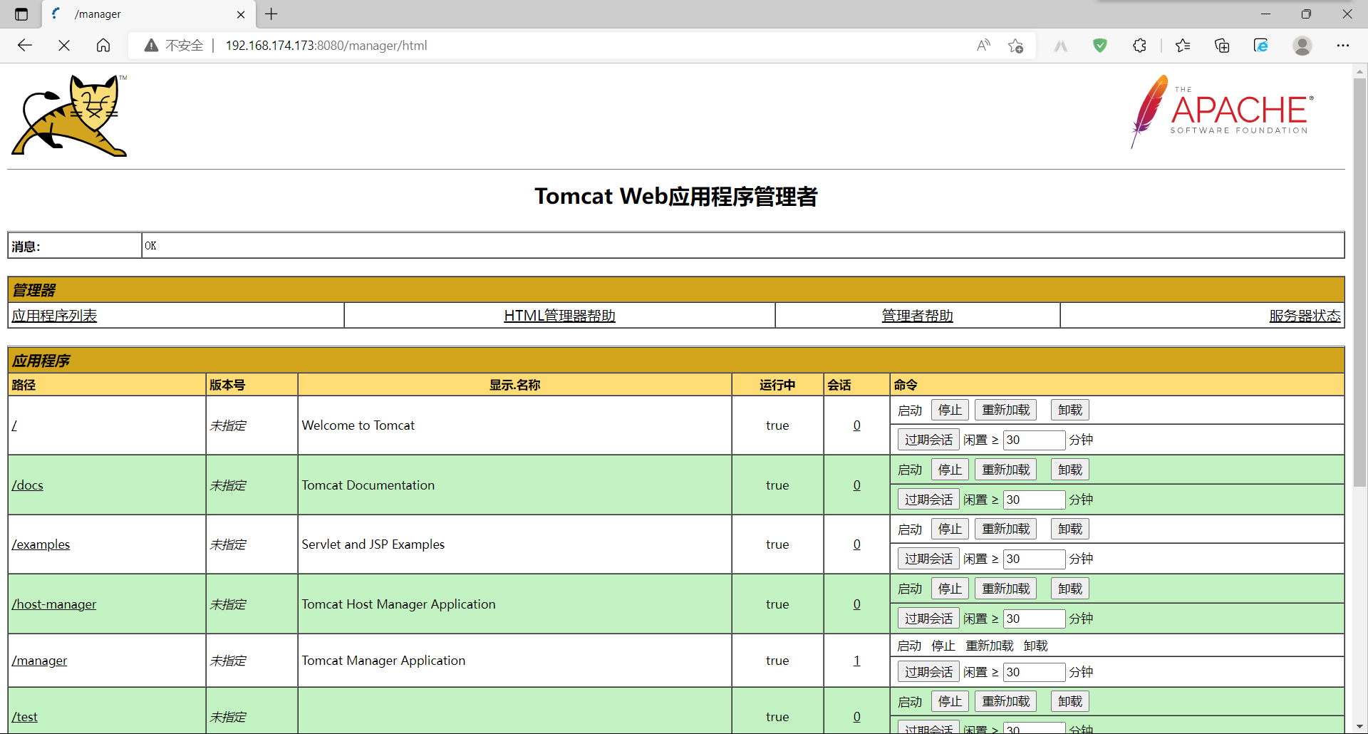The image size is (1368, 734).
Task: Open the root / application path
Action: click(14, 425)
